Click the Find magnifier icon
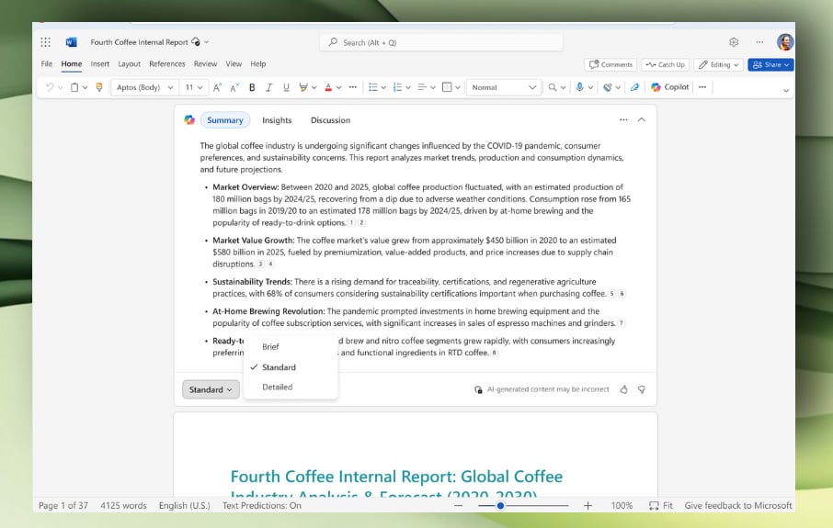This screenshot has height=528, width=833. coord(553,87)
